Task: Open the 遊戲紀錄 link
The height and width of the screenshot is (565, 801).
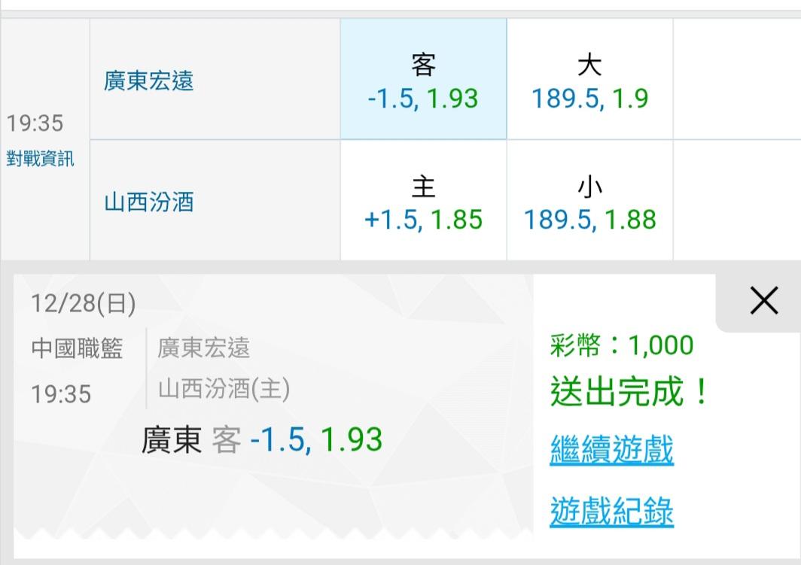Action: coord(611,512)
